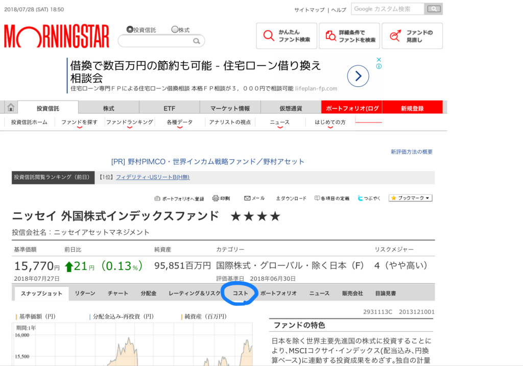This screenshot has height=366, width=523.
Task: Click the home icon in navigation bar
Action: click(x=11, y=108)
